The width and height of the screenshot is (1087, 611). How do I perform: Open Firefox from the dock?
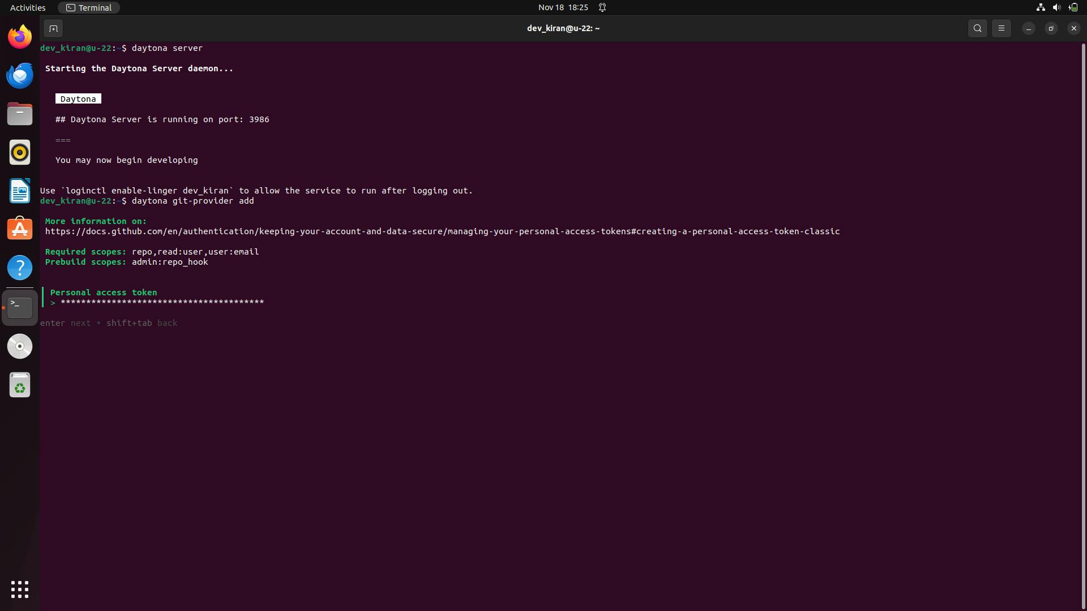(20, 37)
